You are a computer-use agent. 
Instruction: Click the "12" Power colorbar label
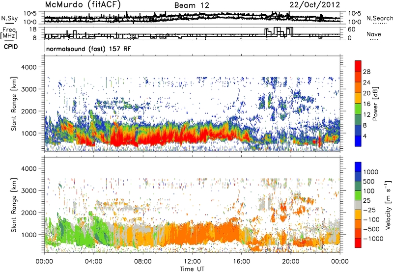(x=366, y=115)
